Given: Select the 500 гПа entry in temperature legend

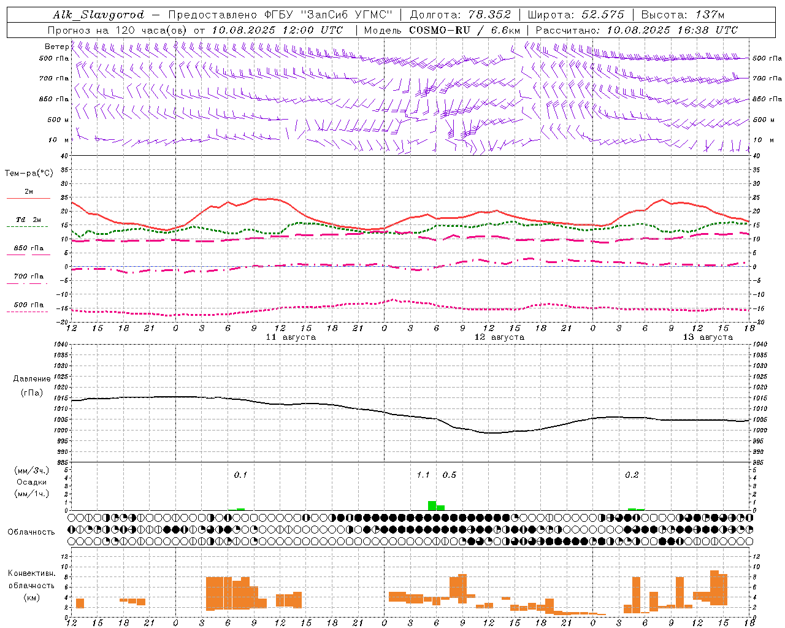Looking at the screenshot, I should point(29,305).
